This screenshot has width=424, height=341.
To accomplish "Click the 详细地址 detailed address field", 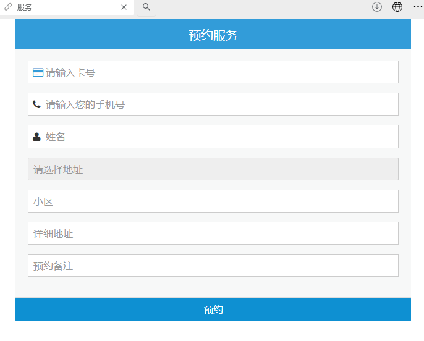I will click(213, 234).
